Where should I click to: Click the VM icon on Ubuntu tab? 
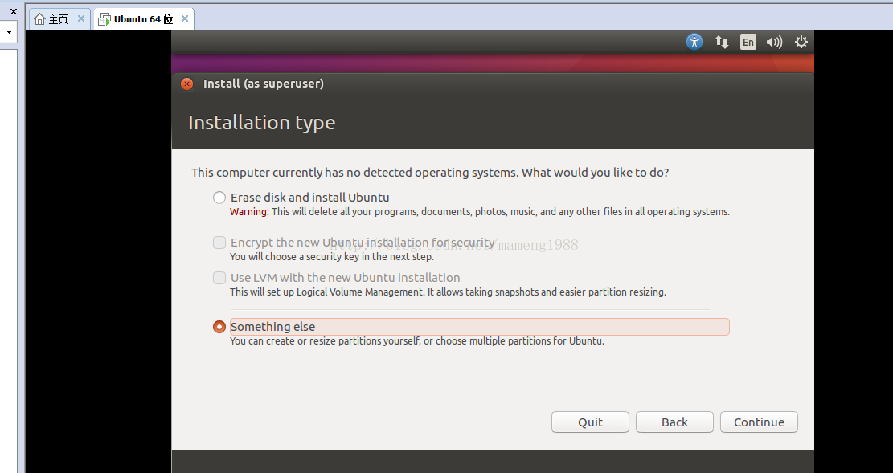pos(104,19)
